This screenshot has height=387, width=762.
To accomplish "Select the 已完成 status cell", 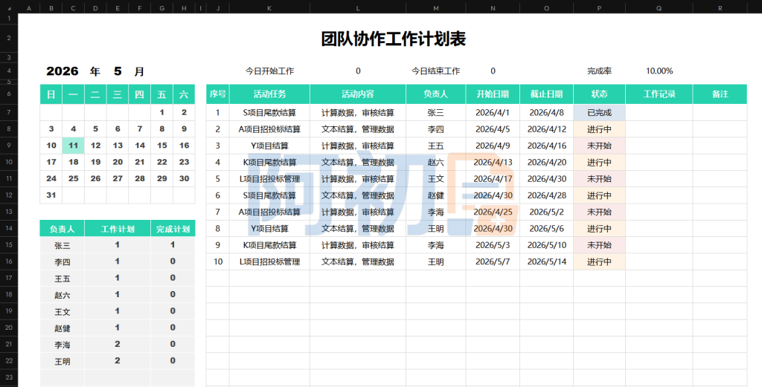I will pyautogui.click(x=599, y=112).
